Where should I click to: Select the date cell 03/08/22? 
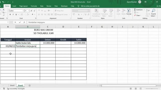(x=8, y=46)
